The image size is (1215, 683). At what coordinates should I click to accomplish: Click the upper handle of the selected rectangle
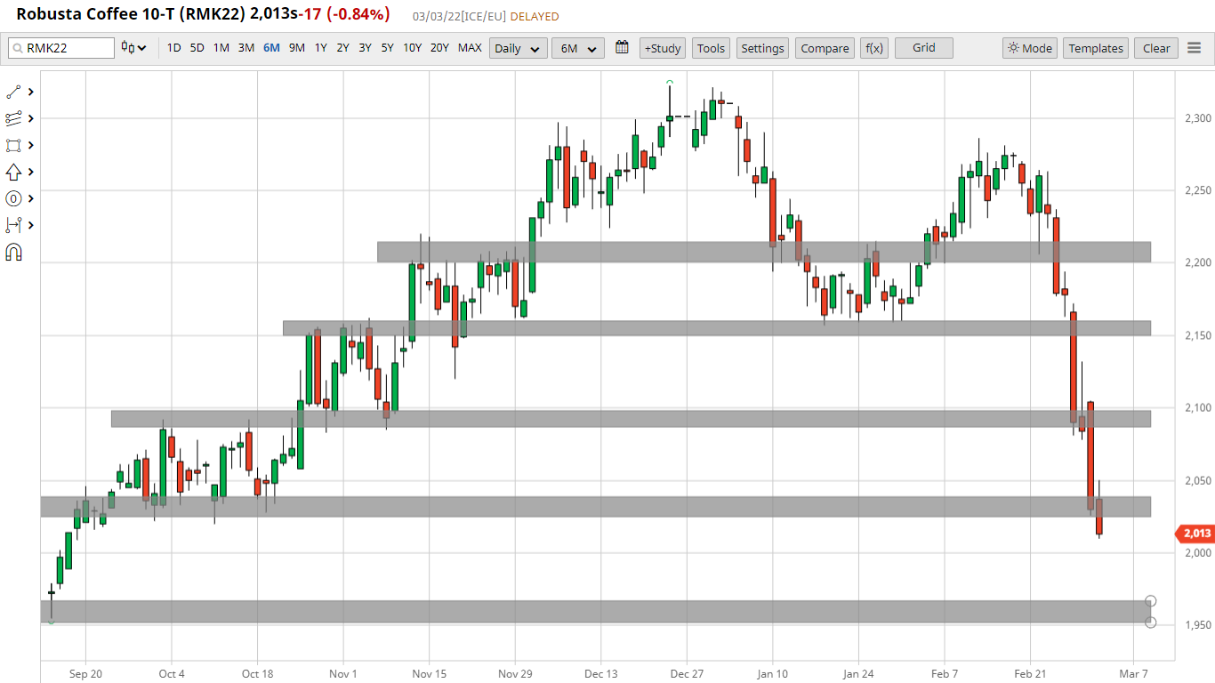[x=1150, y=601]
